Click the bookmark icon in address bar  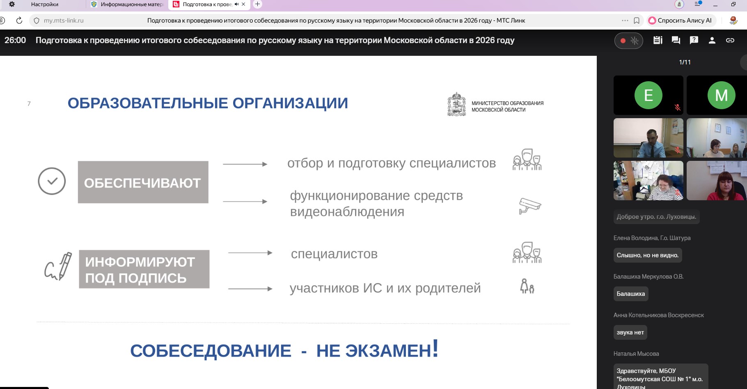636,20
